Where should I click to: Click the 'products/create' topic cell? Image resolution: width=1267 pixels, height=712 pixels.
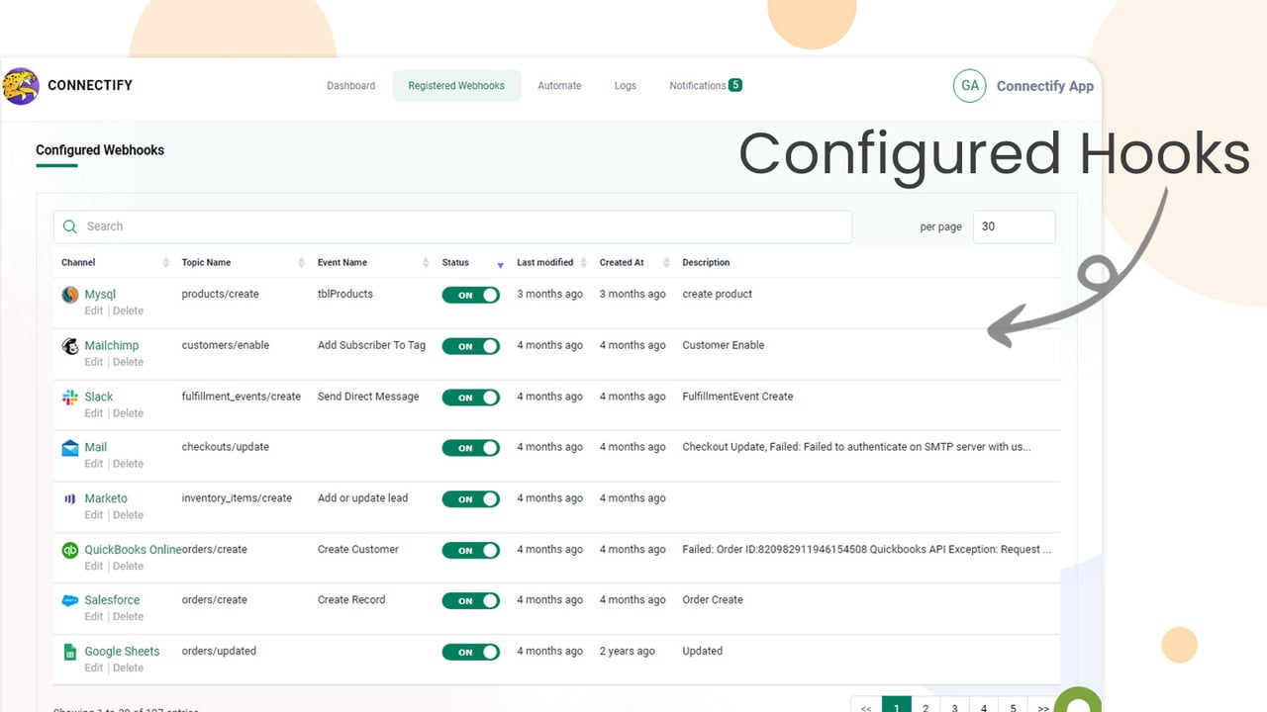click(220, 295)
